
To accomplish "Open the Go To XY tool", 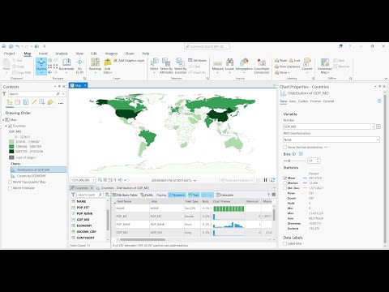I will pyautogui.click(x=79, y=66).
